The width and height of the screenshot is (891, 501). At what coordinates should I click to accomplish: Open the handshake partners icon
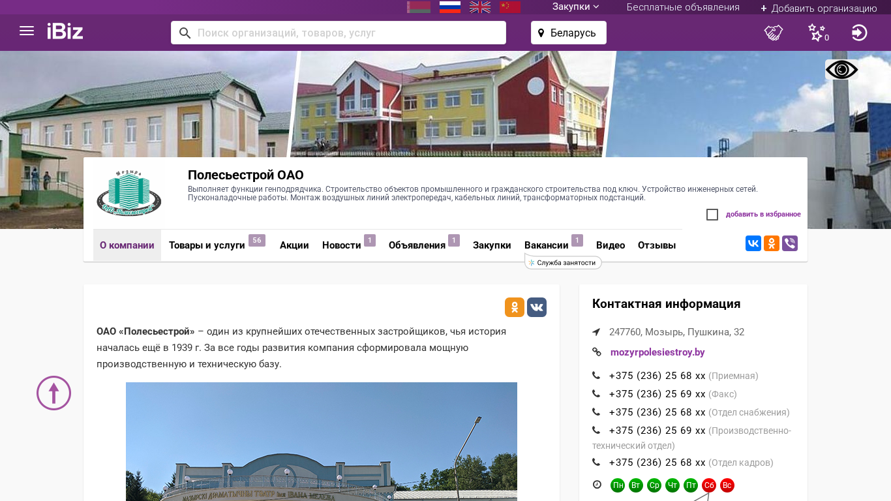(x=774, y=33)
